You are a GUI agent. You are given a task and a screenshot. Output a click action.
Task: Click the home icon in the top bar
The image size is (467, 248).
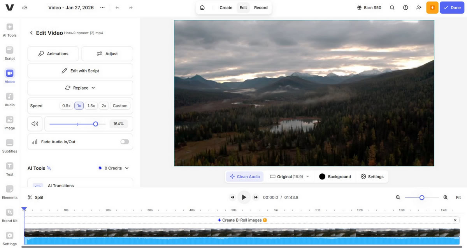coord(202,8)
